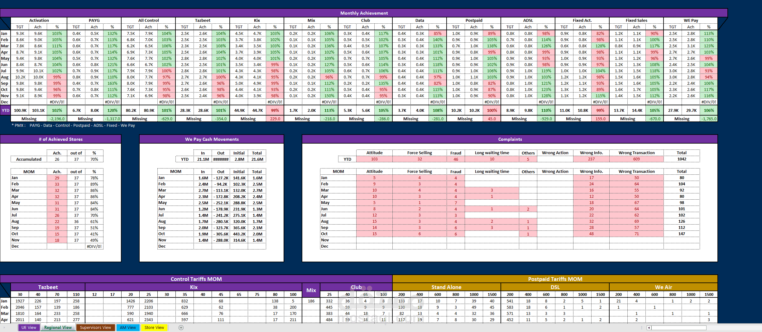This screenshot has height=332, width=762.
Task: Go to the Store View tab
Action: tap(154, 328)
